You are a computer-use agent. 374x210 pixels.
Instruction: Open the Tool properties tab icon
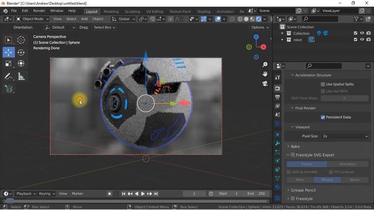(278, 78)
